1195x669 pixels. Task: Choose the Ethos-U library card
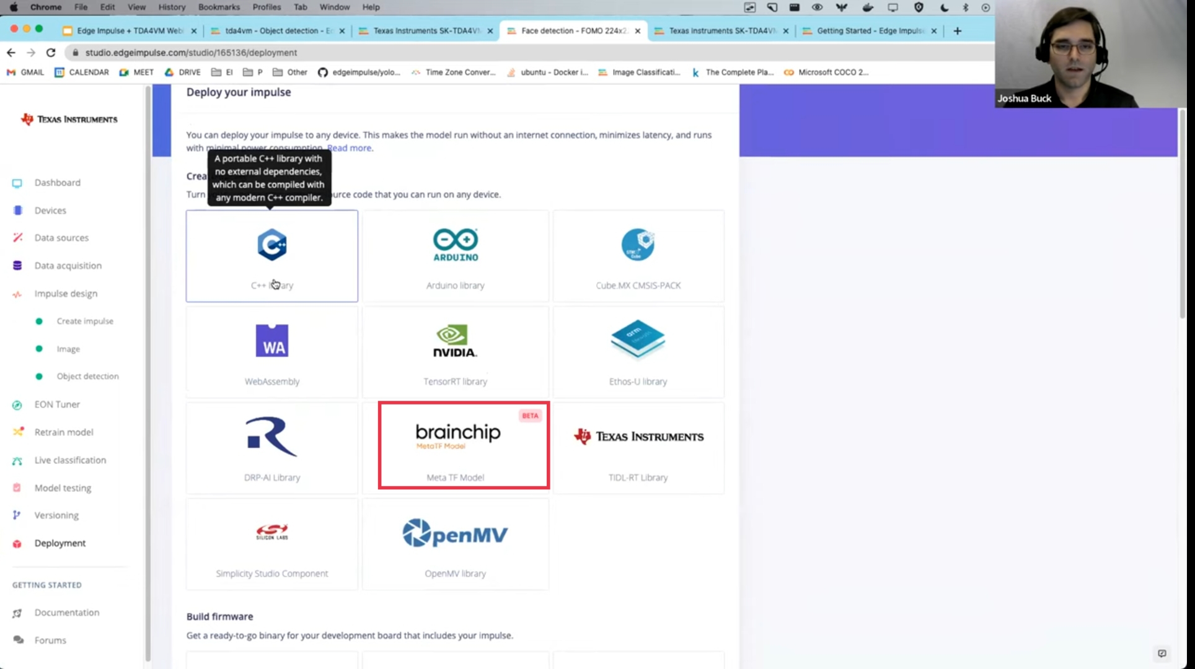pyautogui.click(x=638, y=352)
